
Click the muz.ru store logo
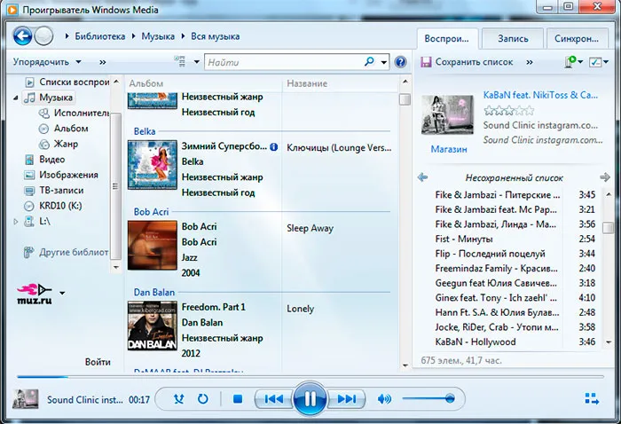pyautogui.click(x=35, y=294)
